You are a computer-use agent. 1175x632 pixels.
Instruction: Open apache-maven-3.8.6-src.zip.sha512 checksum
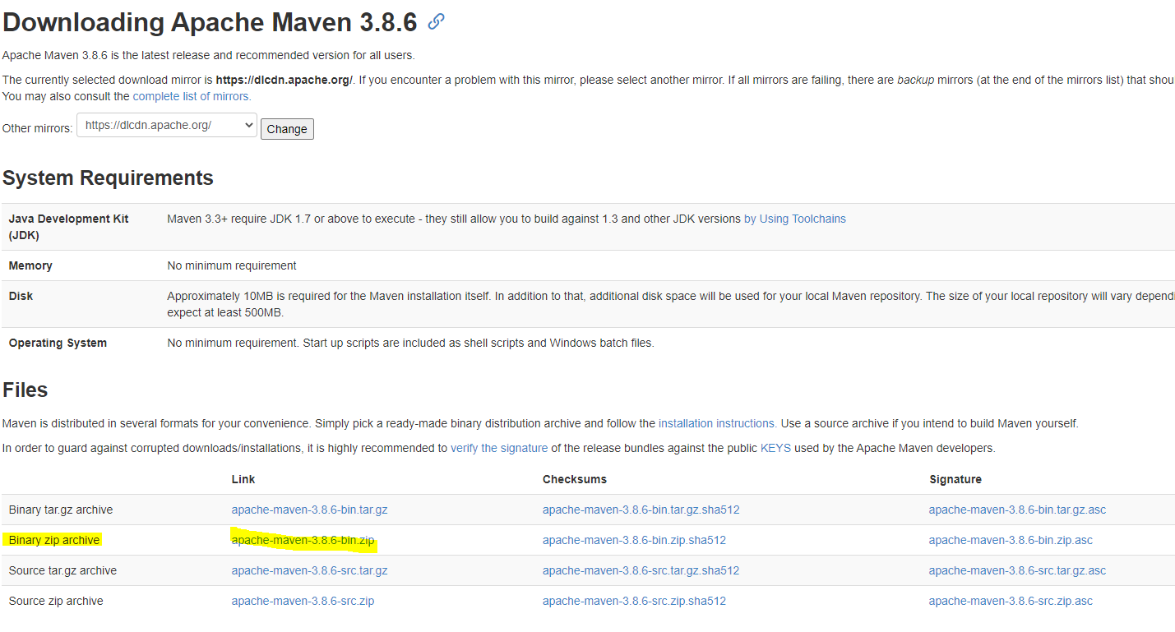click(x=634, y=601)
